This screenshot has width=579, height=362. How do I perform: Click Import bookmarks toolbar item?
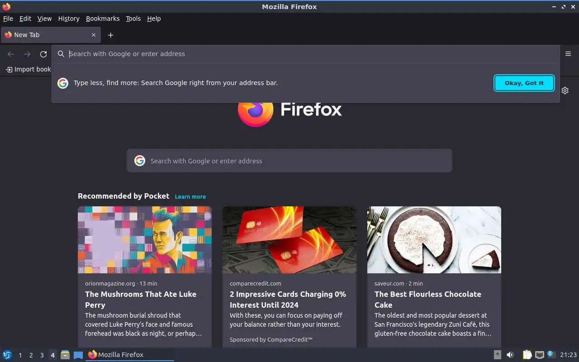click(28, 69)
